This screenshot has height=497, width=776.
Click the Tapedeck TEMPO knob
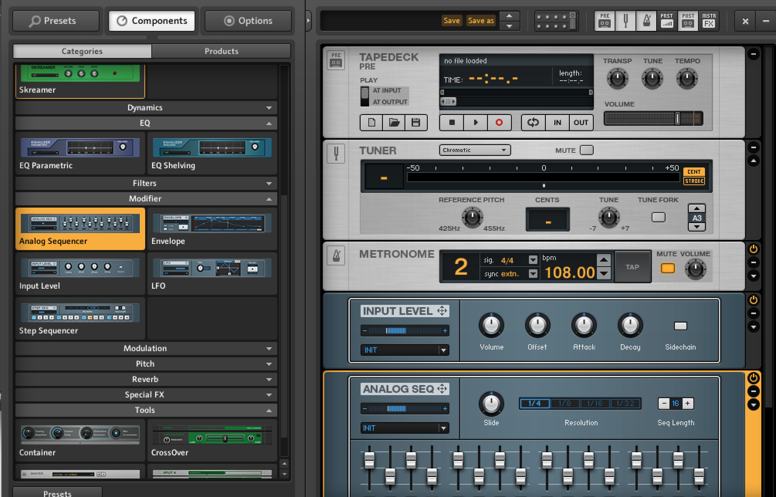[x=687, y=79]
